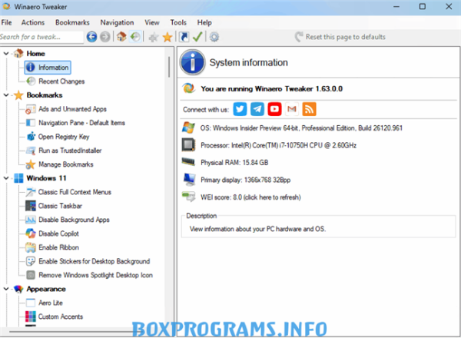Collapse the Home tree section
The image size is (461, 338).
coord(6,54)
